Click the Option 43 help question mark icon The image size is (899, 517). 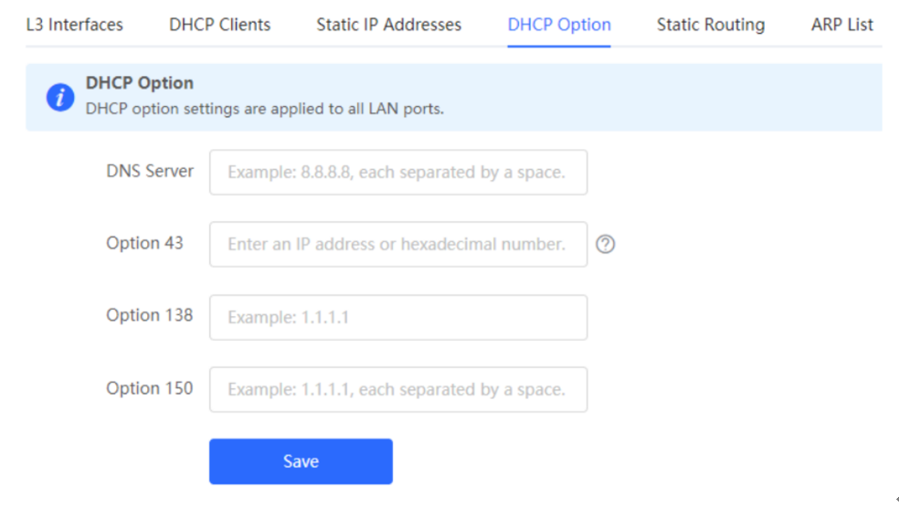(606, 244)
